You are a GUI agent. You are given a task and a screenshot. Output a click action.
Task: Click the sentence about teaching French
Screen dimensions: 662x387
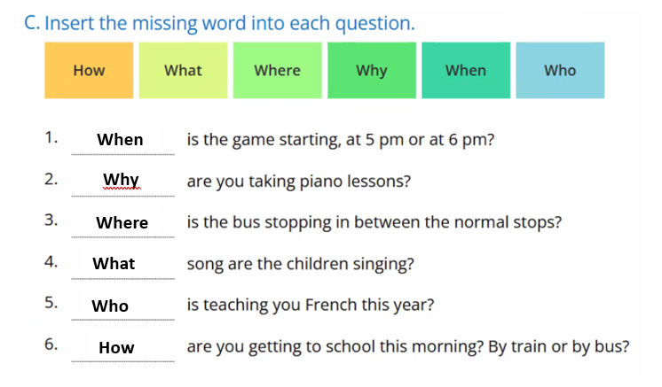point(311,306)
